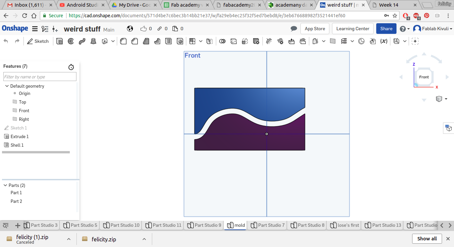Screen dimensions: 454x247
Task: Select the Modify fillet tool
Action: click(x=269, y=41)
